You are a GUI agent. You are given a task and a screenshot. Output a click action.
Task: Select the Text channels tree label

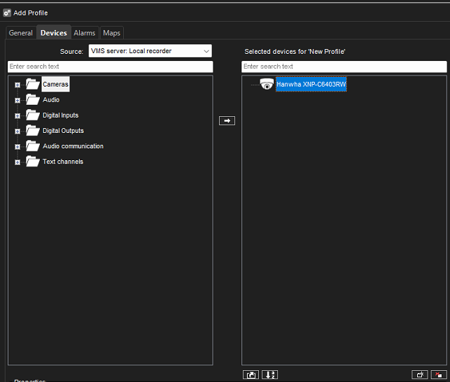[63, 162]
